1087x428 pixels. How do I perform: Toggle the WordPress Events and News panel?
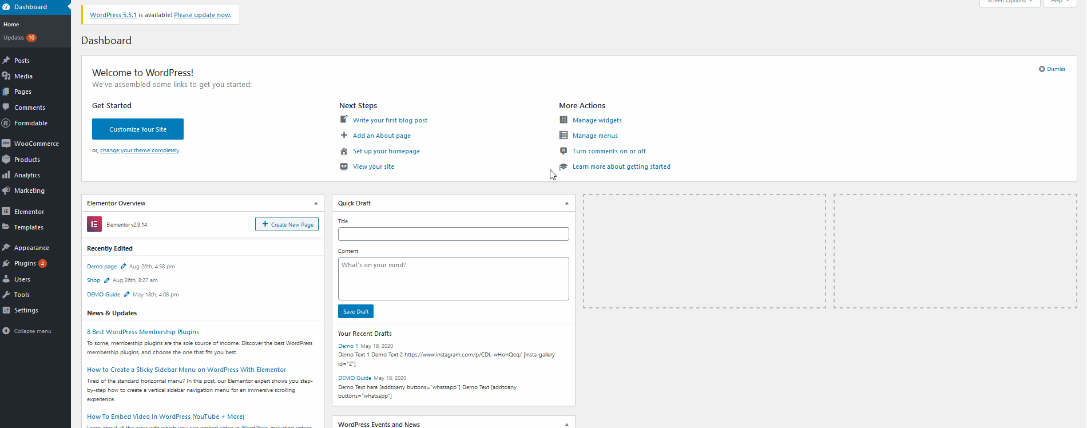coord(567,425)
